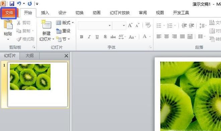The width and height of the screenshot is (221, 131).
Task: Switch to the 切换 tab
Action: click(x=79, y=13)
